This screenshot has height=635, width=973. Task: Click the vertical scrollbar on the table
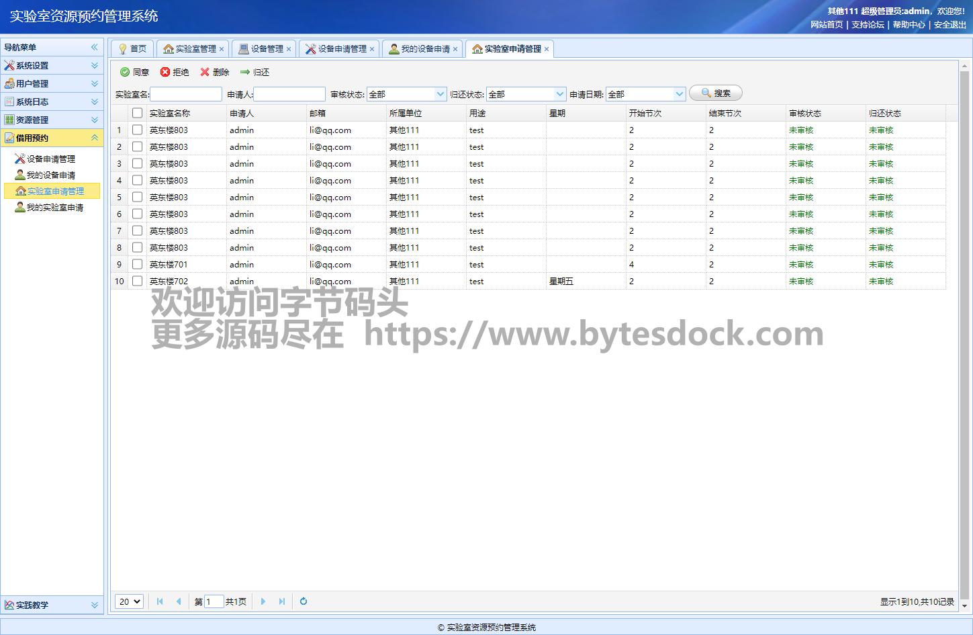coord(964,336)
